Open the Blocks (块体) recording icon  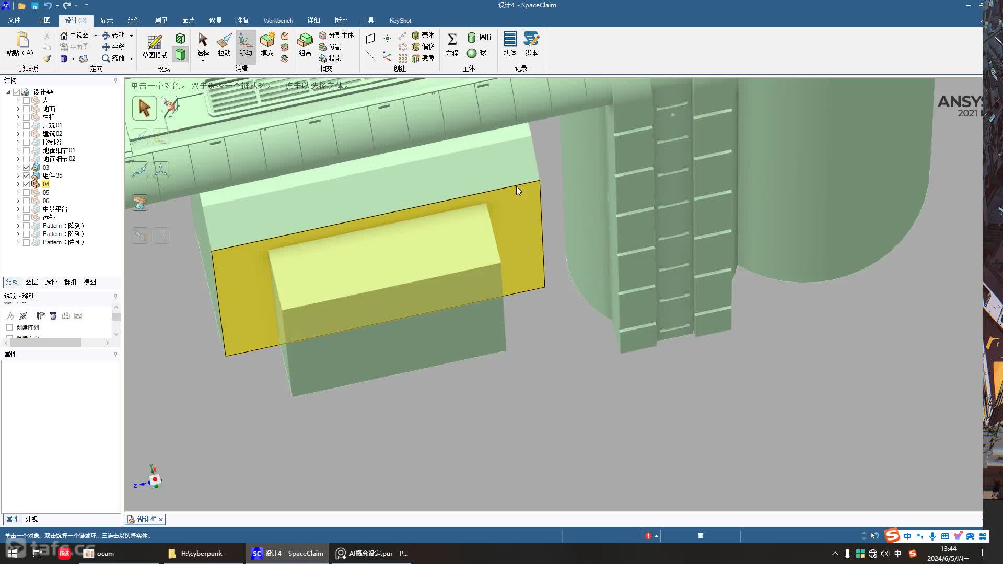click(510, 44)
